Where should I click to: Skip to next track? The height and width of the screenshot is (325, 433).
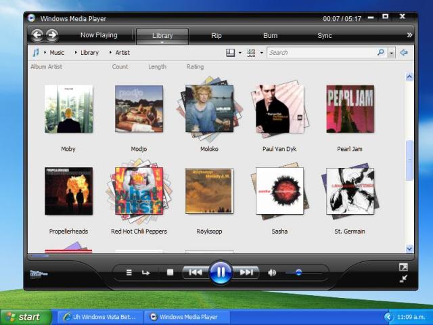tap(246, 272)
